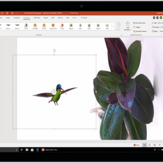Open the Design tab

8,18
